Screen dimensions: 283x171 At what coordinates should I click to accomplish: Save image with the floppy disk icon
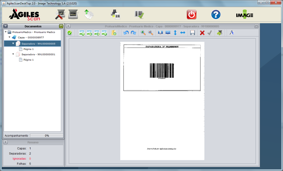[x=192, y=33]
